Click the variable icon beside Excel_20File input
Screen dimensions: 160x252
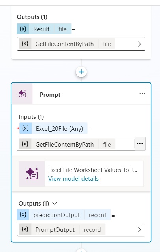[25, 128]
